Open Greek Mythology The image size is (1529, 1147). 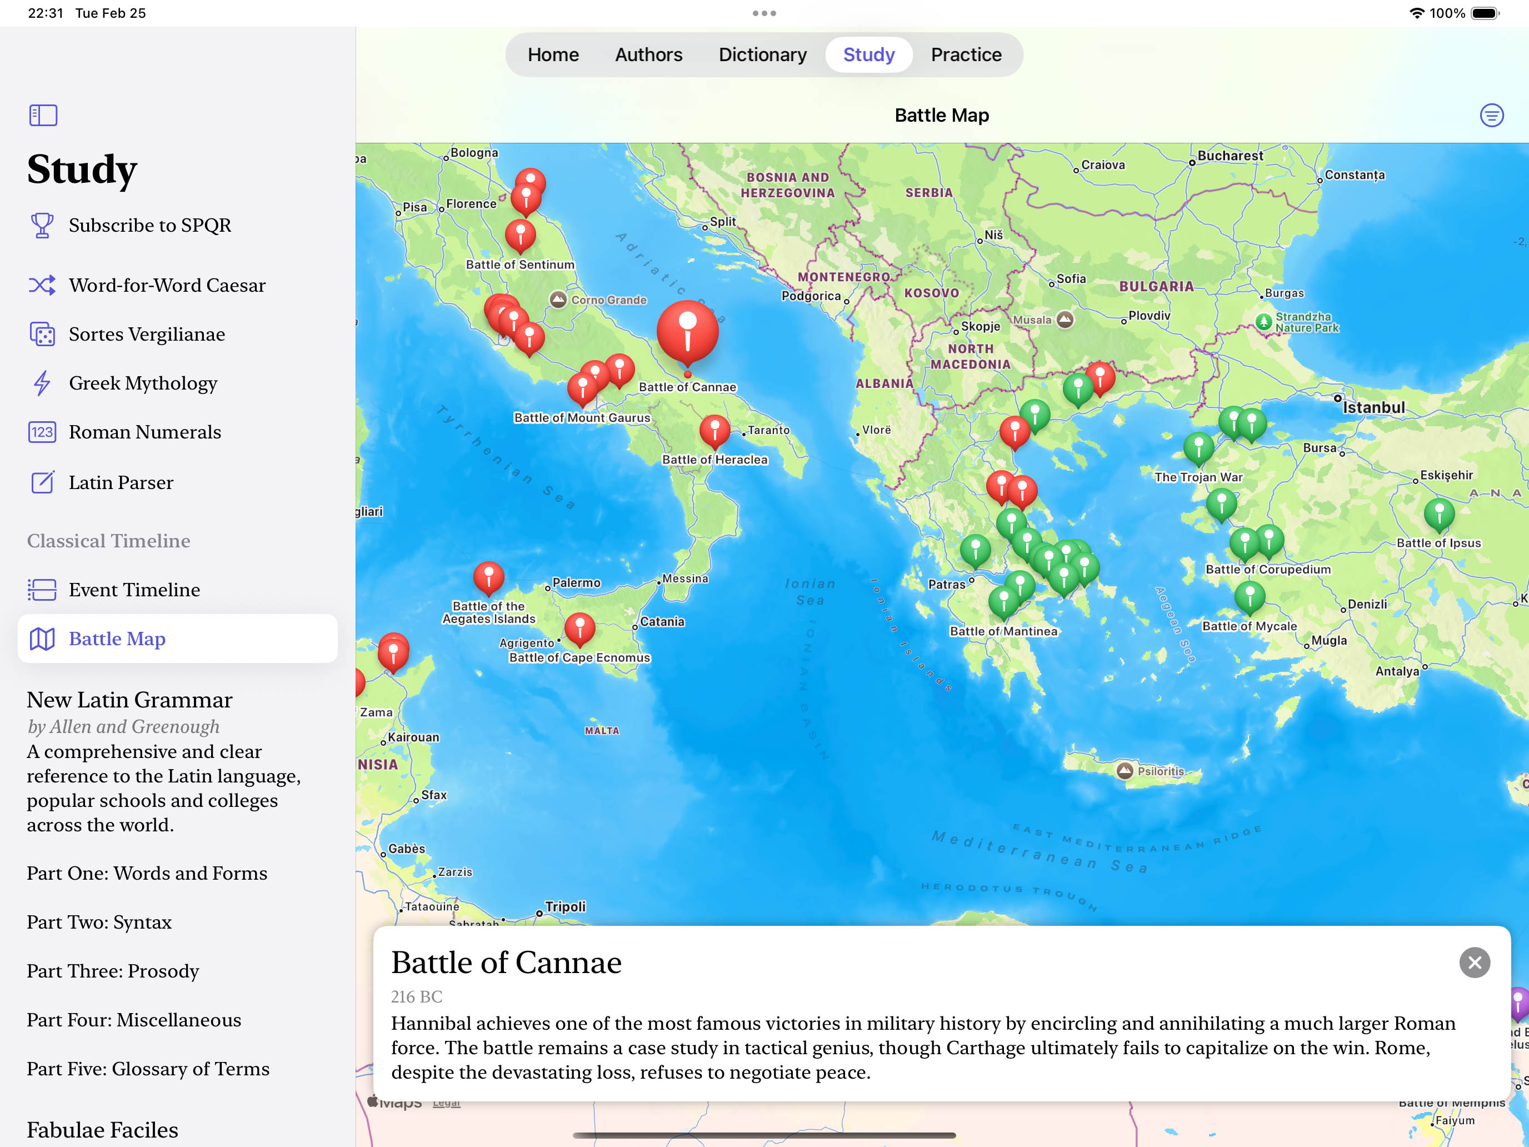click(178, 383)
